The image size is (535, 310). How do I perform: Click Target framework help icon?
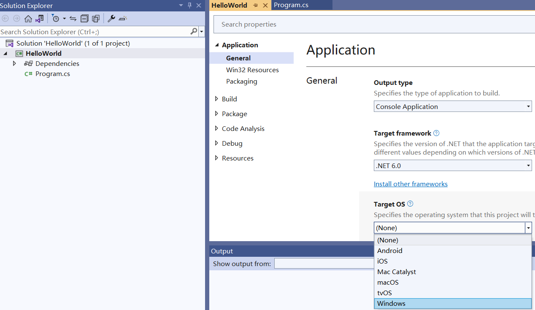[x=436, y=133]
